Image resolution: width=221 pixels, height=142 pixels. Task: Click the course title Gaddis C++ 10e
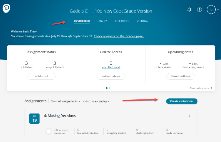click(111, 11)
